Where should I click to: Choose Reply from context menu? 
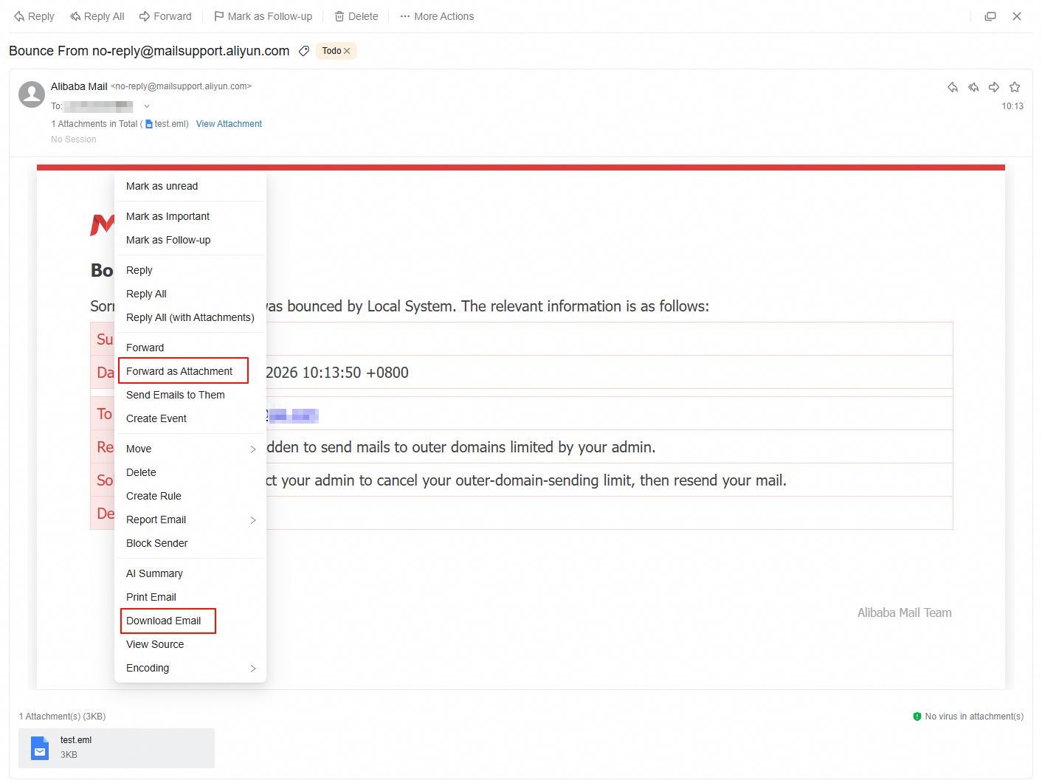click(x=190, y=270)
